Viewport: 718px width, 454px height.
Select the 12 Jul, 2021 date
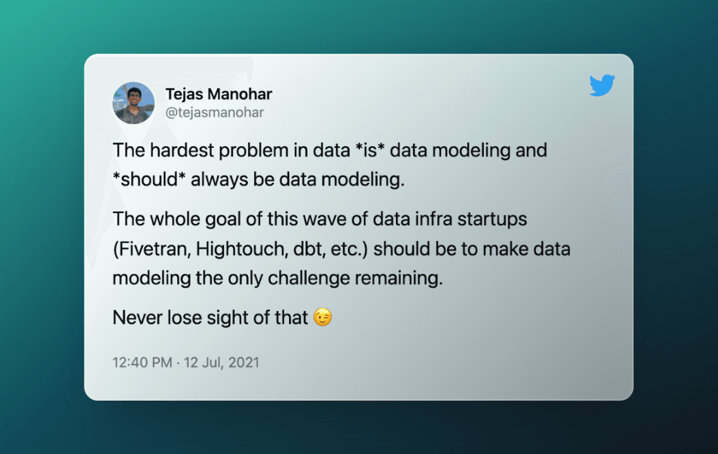tap(222, 363)
